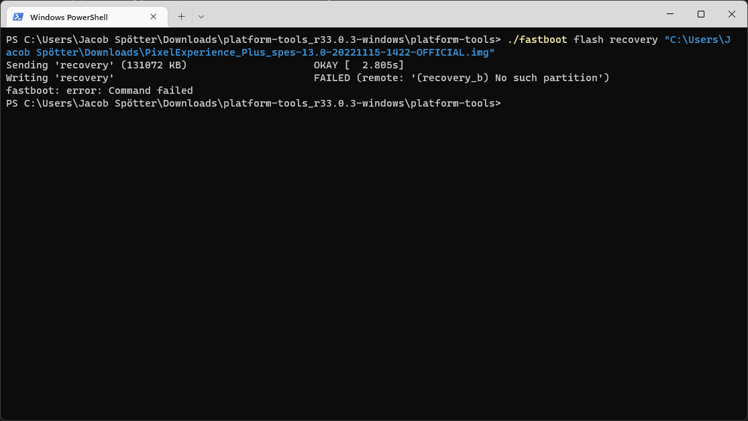Click the 'flash recovery' command arguments
This screenshot has height=421, width=748.
615,40
